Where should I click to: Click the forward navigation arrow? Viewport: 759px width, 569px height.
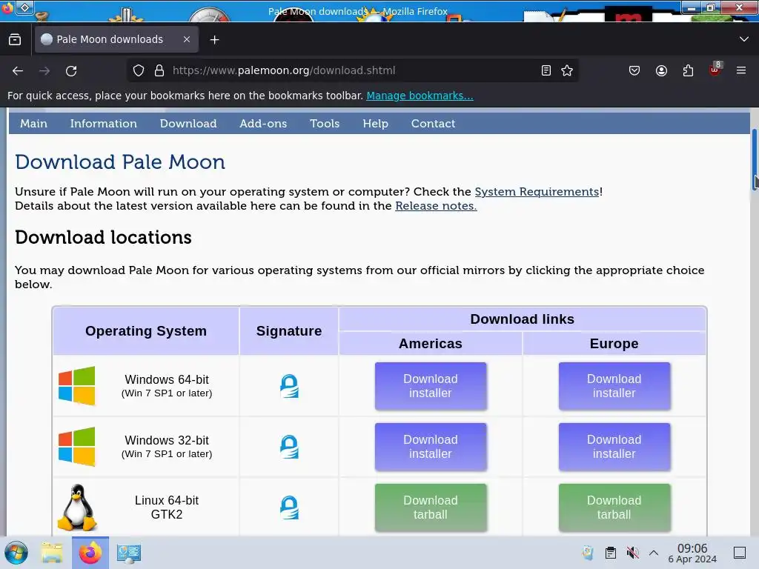[x=44, y=70]
